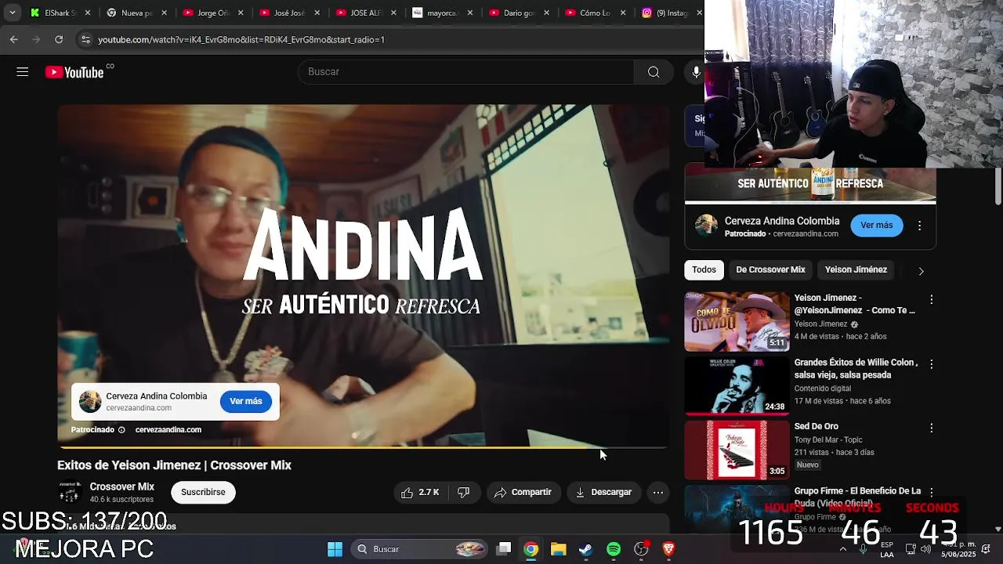Open the Grupo Firme video thumbnail

pos(737,509)
